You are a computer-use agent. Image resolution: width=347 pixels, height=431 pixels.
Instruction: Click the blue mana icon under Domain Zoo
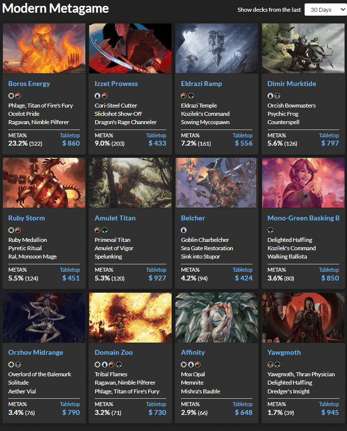[104, 365]
